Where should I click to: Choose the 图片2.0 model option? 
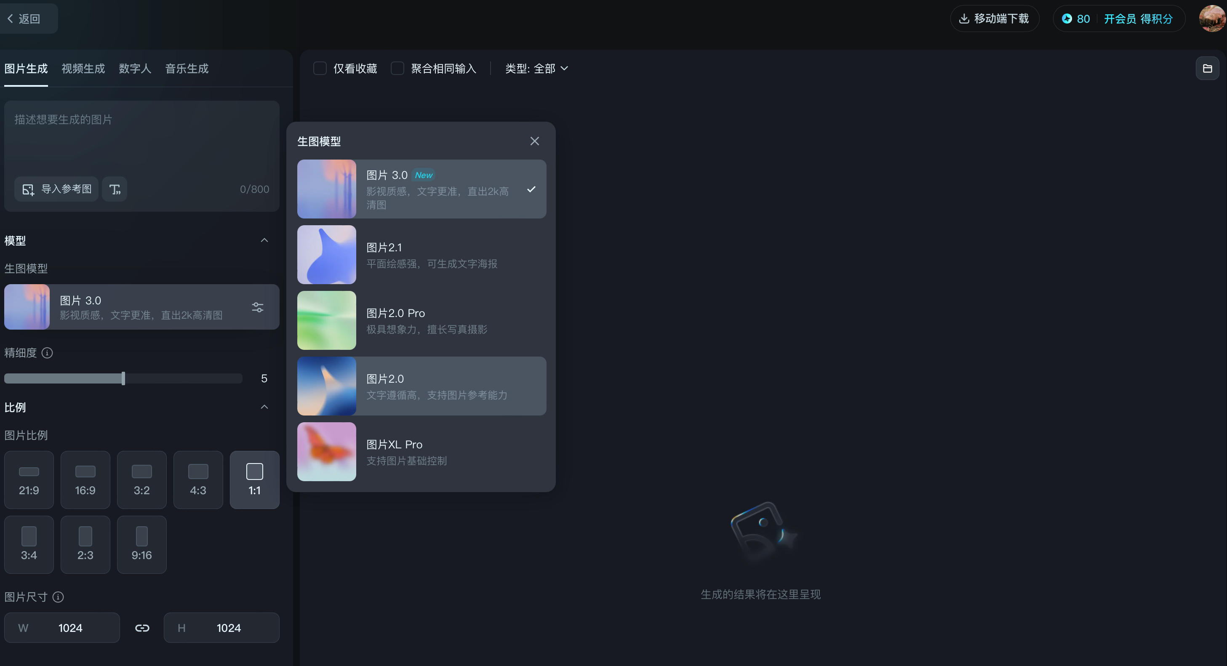(421, 386)
